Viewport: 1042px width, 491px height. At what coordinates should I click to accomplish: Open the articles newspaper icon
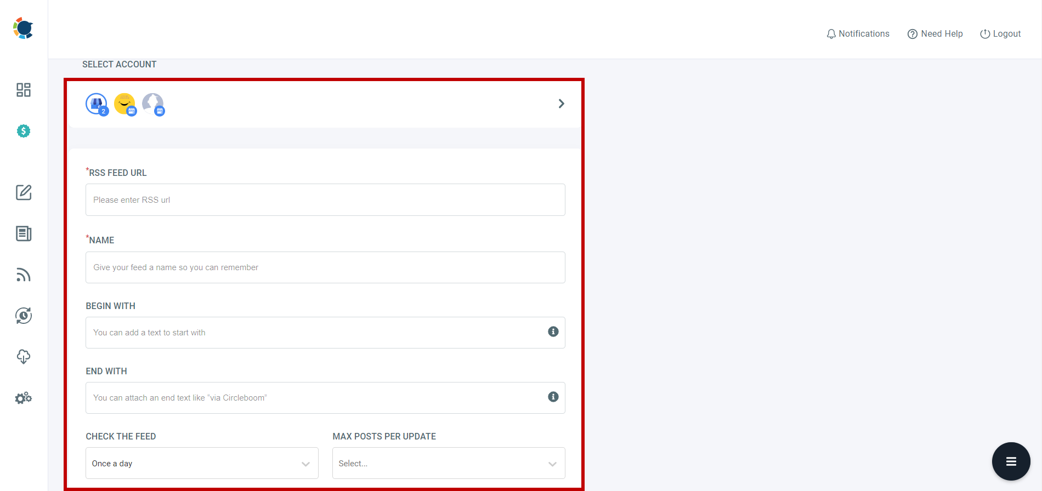click(24, 233)
